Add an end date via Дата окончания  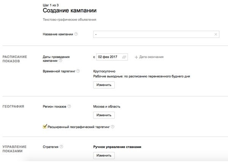click(x=151, y=57)
